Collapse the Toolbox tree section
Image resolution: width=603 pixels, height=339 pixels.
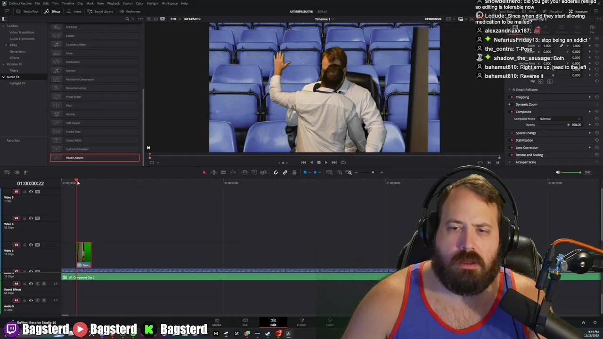[3, 26]
